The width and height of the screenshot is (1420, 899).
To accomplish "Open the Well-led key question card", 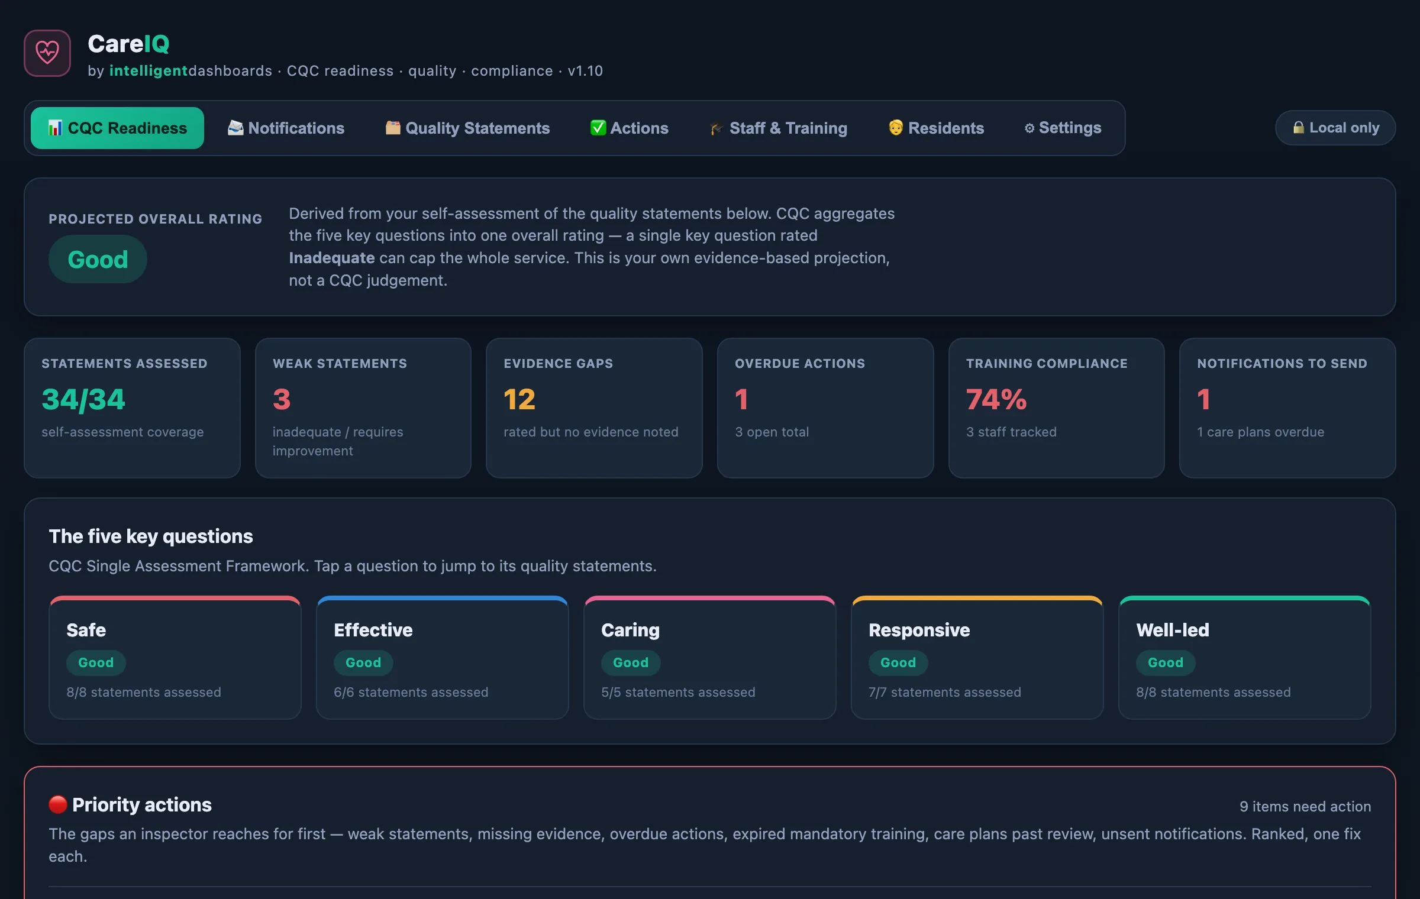I will click(1245, 658).
